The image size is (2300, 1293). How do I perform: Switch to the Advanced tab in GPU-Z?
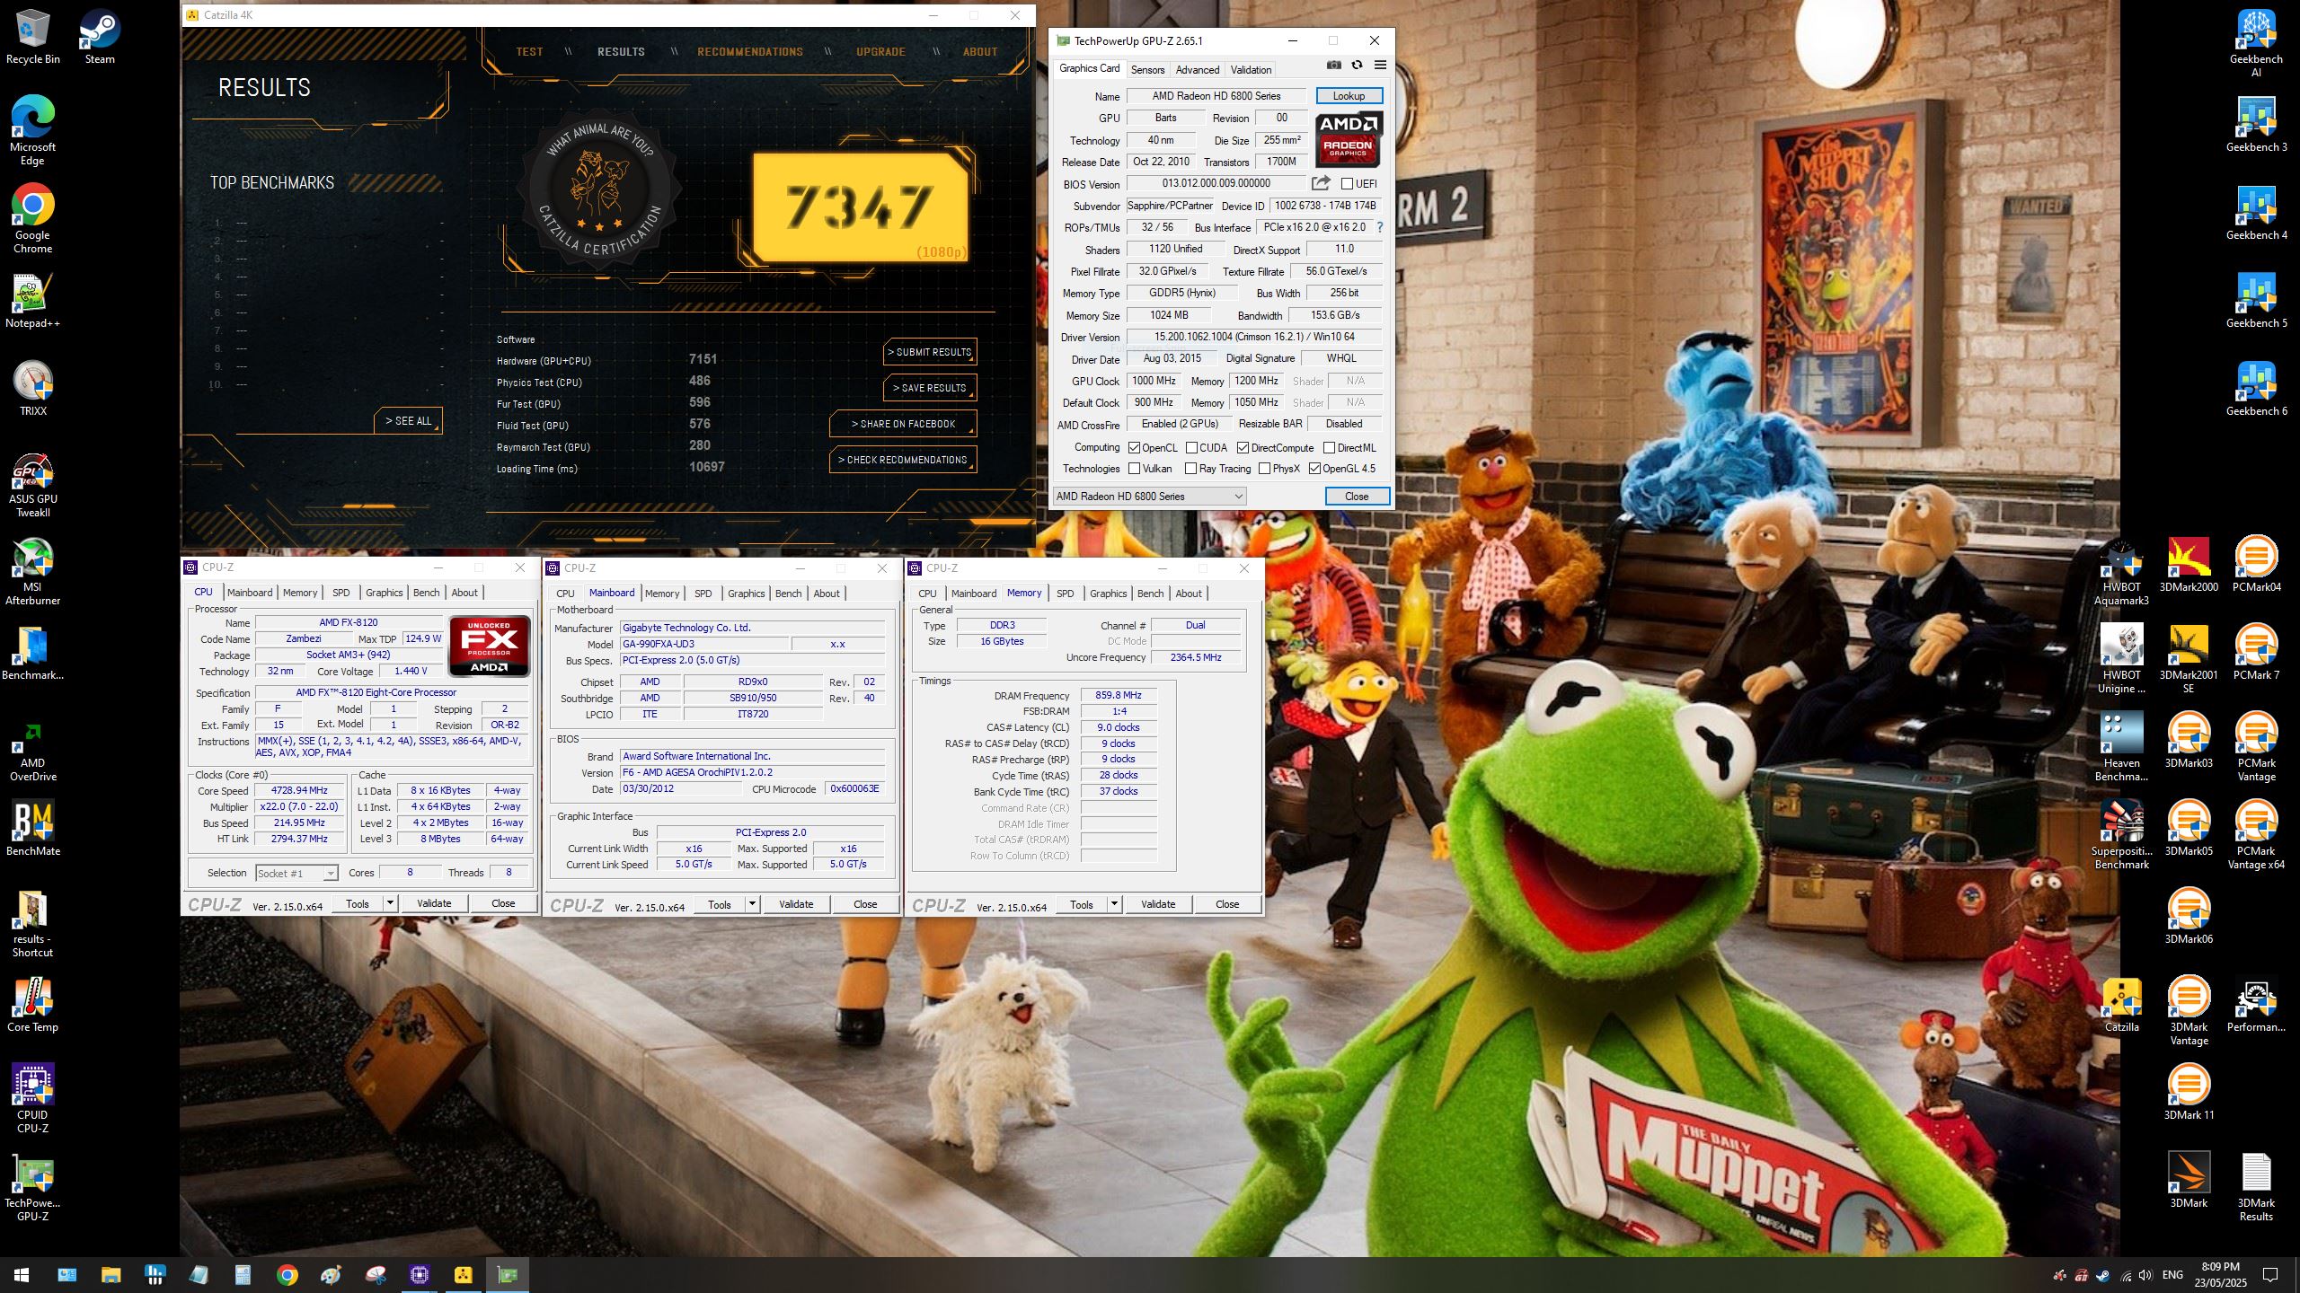(1198, 70)
